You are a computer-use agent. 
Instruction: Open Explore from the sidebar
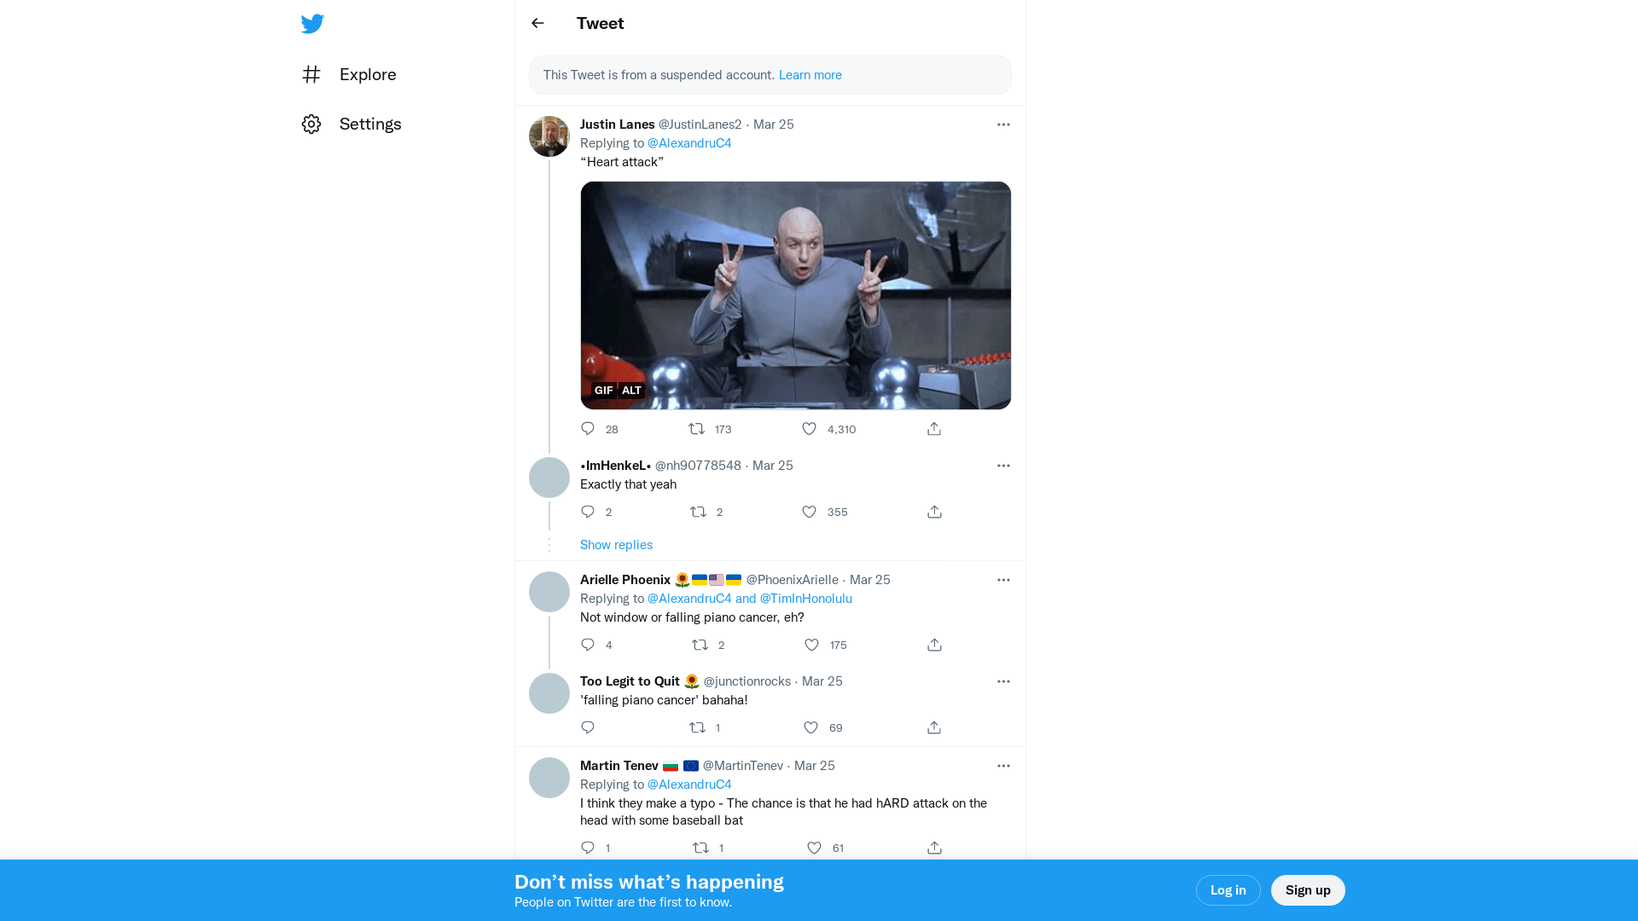point(349,74)
